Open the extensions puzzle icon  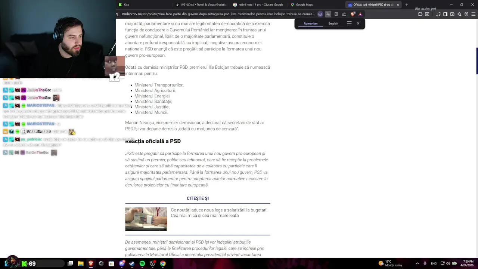point(420,14)
